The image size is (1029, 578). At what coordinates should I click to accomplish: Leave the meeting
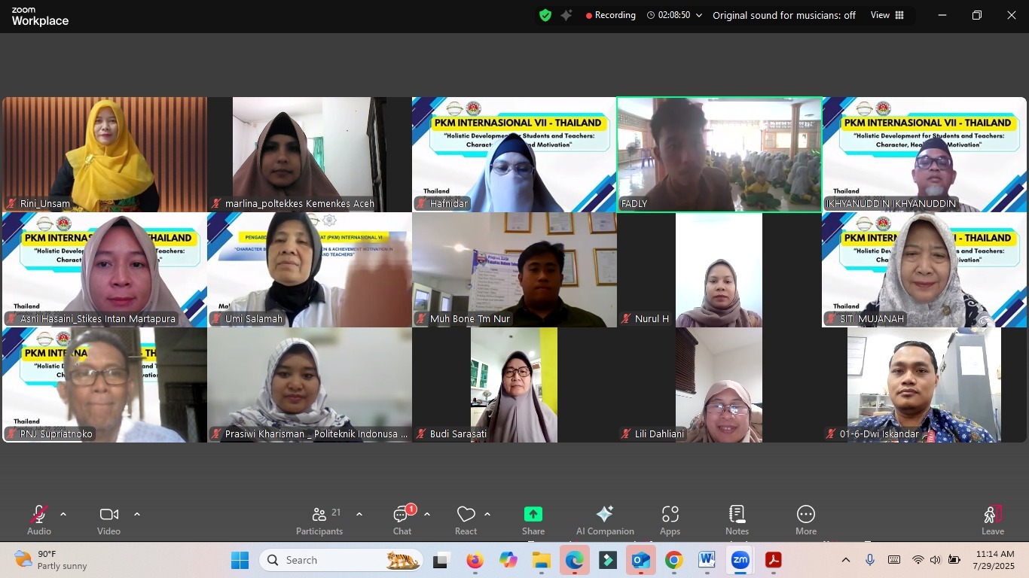pos(992,520)
